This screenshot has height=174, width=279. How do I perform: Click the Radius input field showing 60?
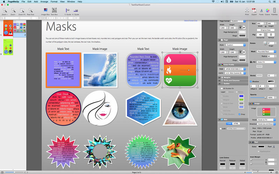(271, 56)
